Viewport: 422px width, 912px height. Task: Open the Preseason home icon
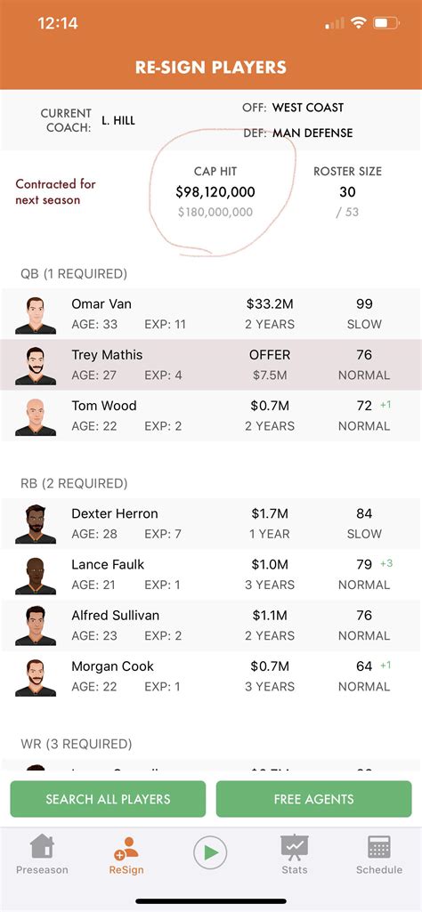41,847
